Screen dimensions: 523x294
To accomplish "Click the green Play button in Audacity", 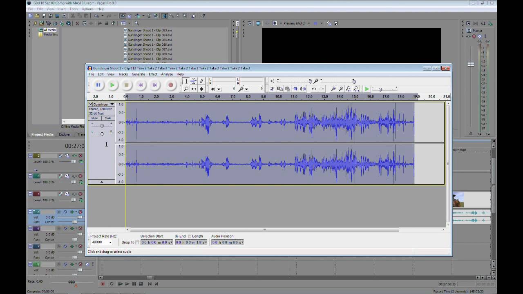I will [x=112, y=85].
